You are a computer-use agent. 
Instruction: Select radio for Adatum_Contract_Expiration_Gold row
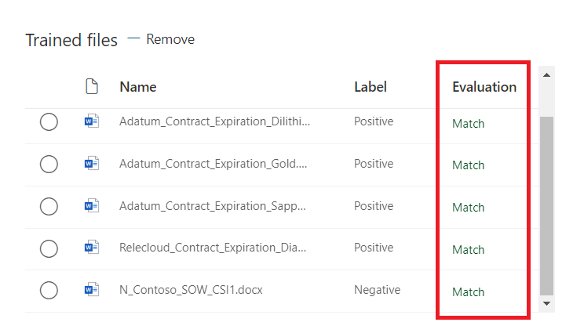pos(49,164)
